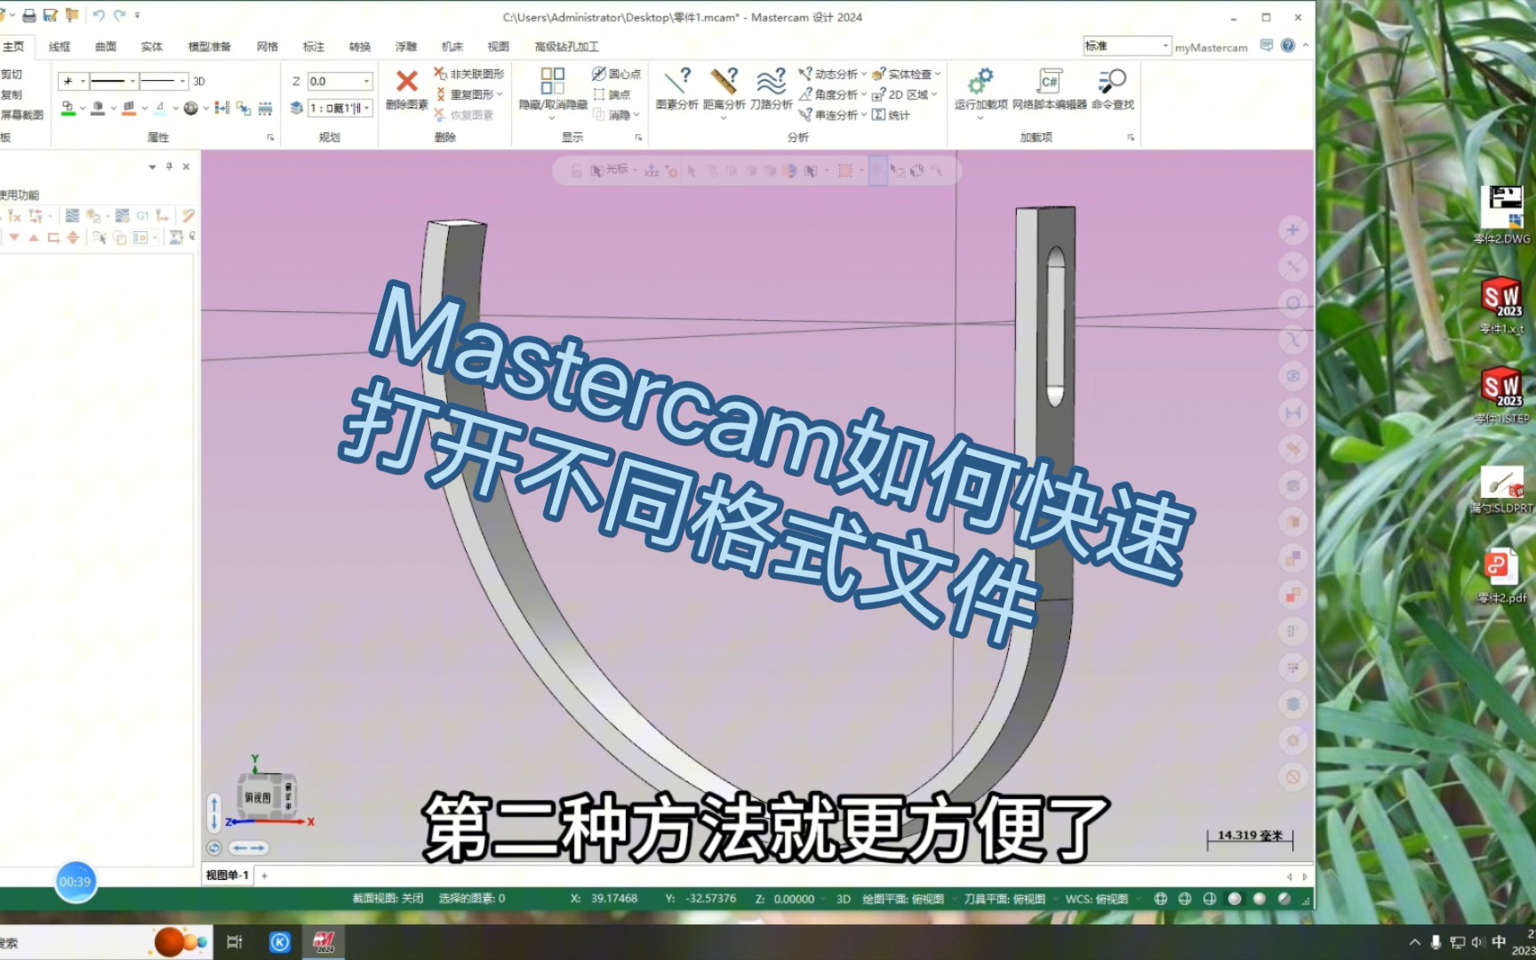Click the Print icon in quick access toolbar
1536x960 pixels.
[28, 16]
